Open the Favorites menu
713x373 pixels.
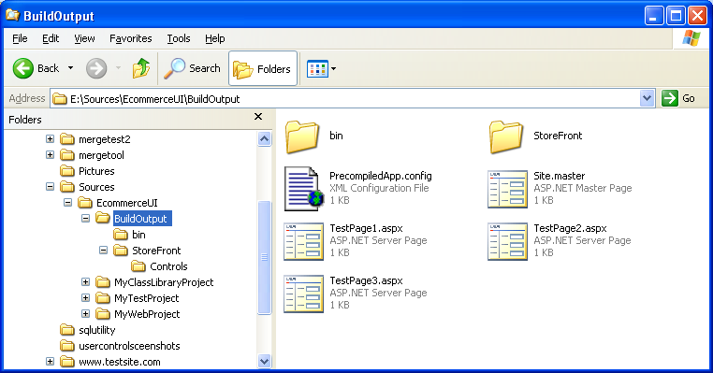(130, 38)
